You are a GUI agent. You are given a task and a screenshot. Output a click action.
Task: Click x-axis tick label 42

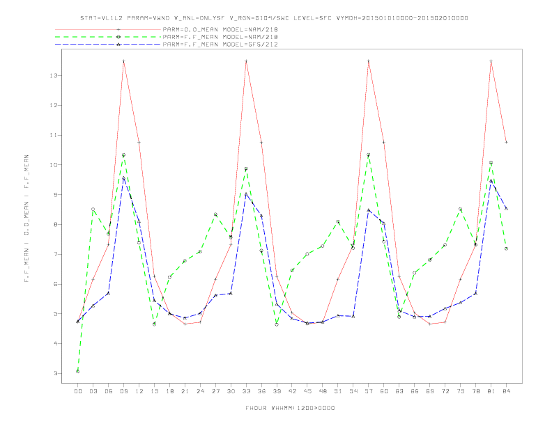point(292,391)
